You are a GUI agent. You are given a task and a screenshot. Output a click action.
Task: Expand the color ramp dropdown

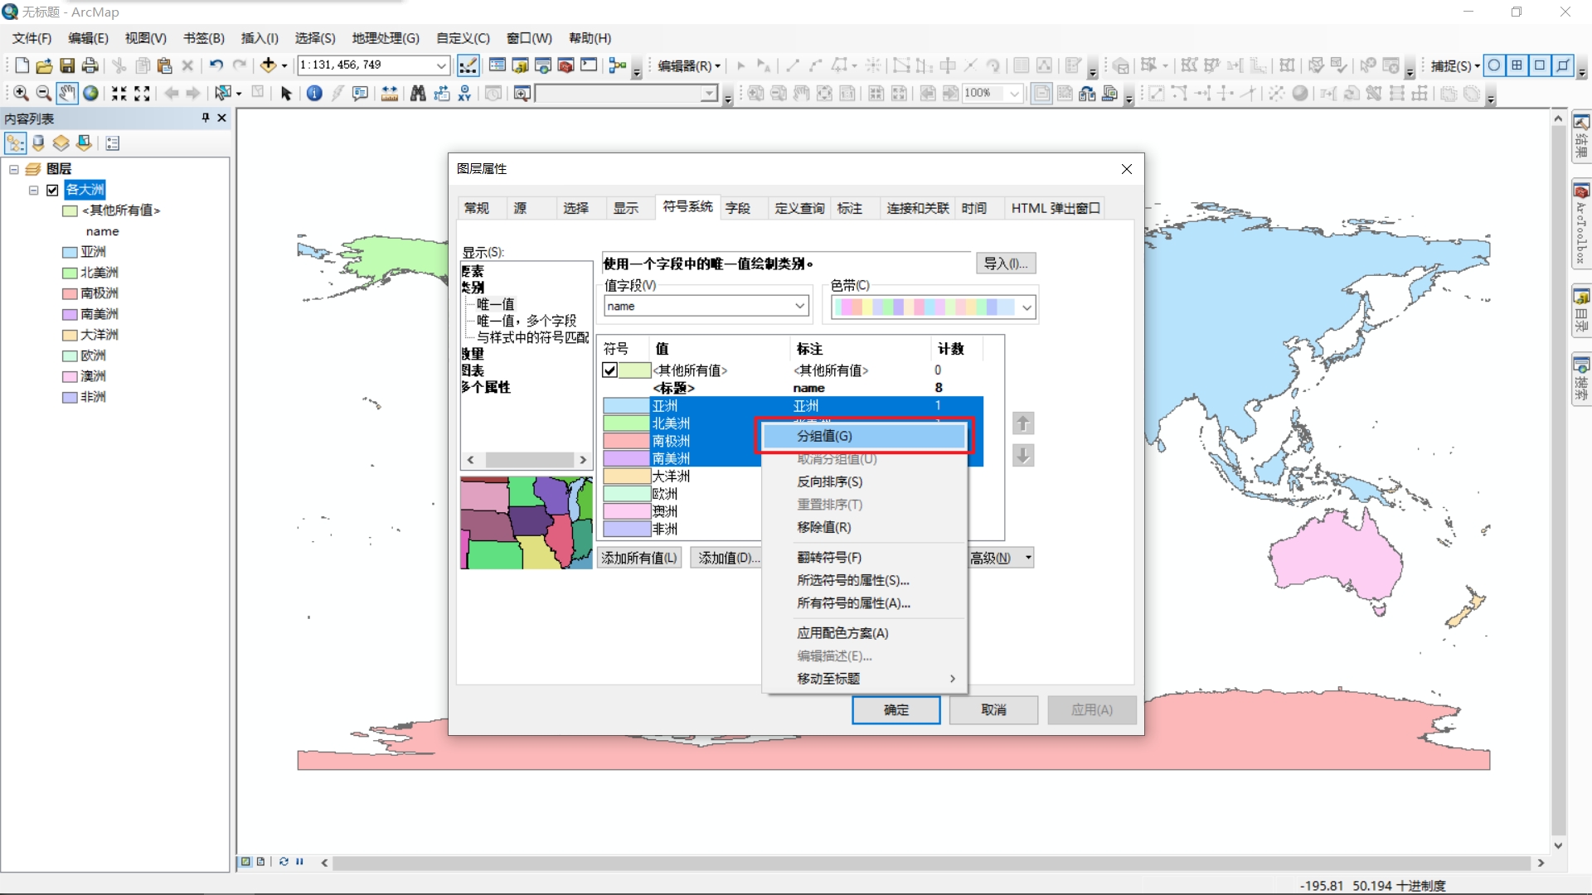[1027, 307]
